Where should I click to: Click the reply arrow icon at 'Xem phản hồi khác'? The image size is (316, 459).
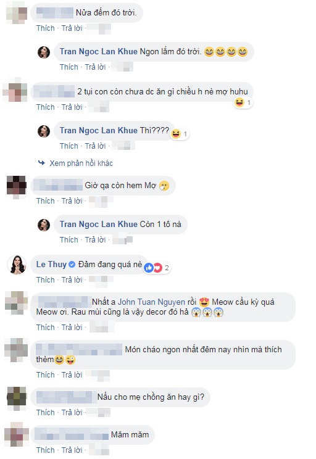pos(41,163)
